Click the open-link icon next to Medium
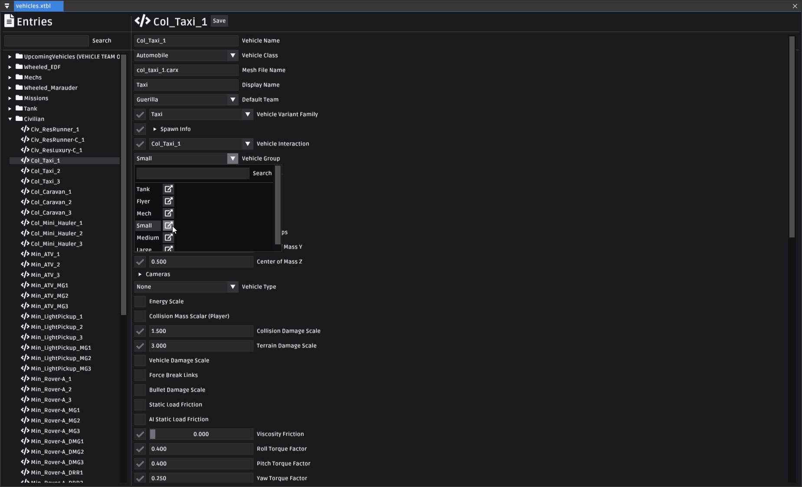 coord(168,237)
